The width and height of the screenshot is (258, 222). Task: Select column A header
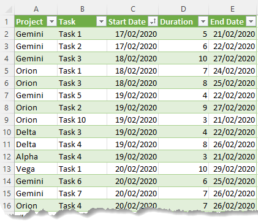[x=36, y=9]
